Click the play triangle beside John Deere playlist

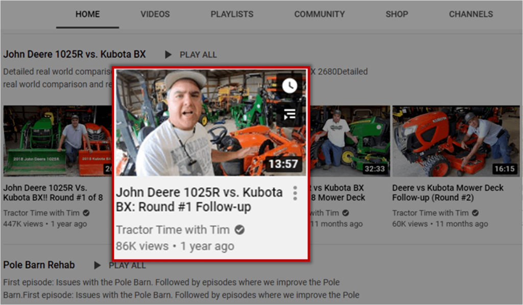click(x=168, y=55)
